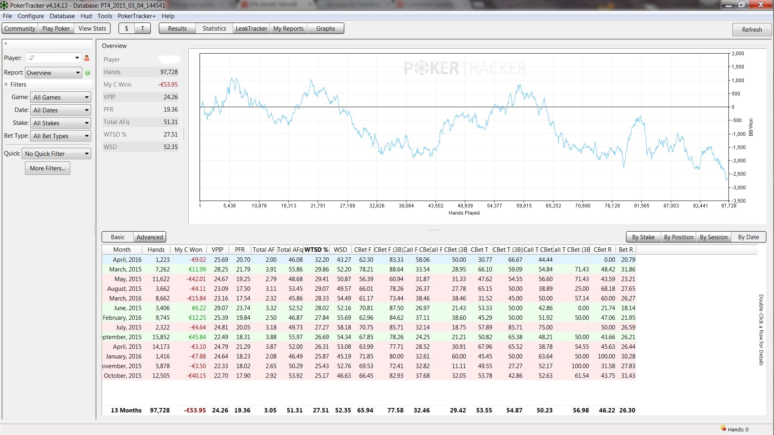This screenshot has width=774, height=435.
Task: Open the Game All Games dropdown
Action: tap(60, 97)
